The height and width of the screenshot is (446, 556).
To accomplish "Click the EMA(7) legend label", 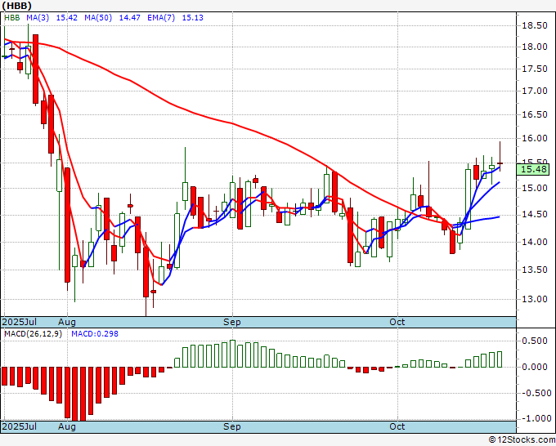I will (x=161, y=18).
